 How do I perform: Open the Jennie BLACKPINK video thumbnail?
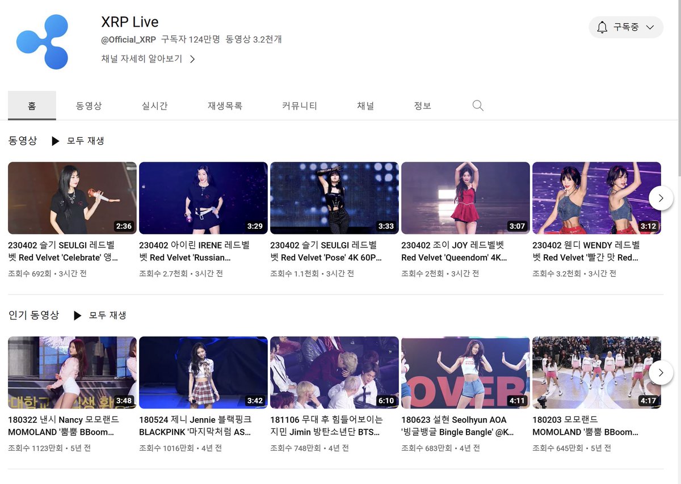click(203, 373)
